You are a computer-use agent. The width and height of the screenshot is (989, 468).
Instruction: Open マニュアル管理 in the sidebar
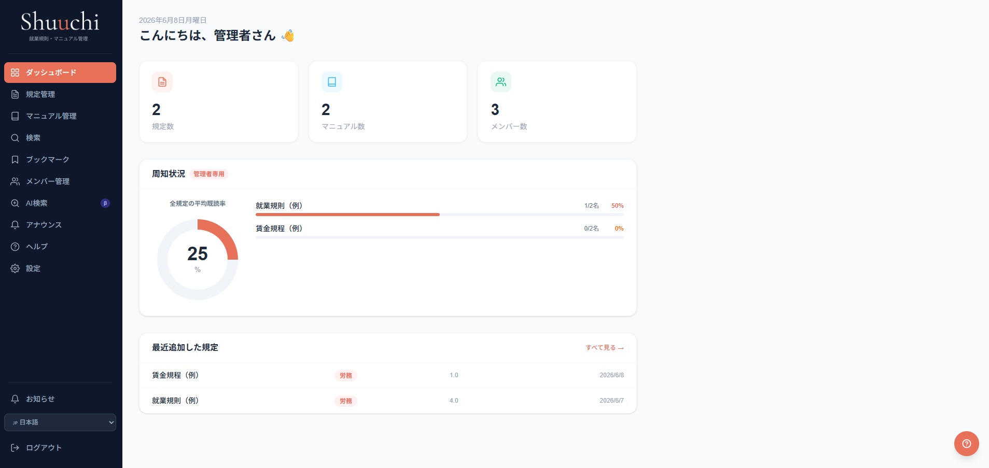coord(60,116)
